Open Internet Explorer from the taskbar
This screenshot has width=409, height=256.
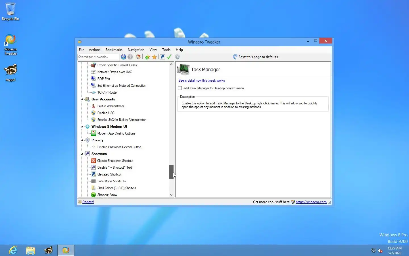pyautogui.click(x=13, y=250)
